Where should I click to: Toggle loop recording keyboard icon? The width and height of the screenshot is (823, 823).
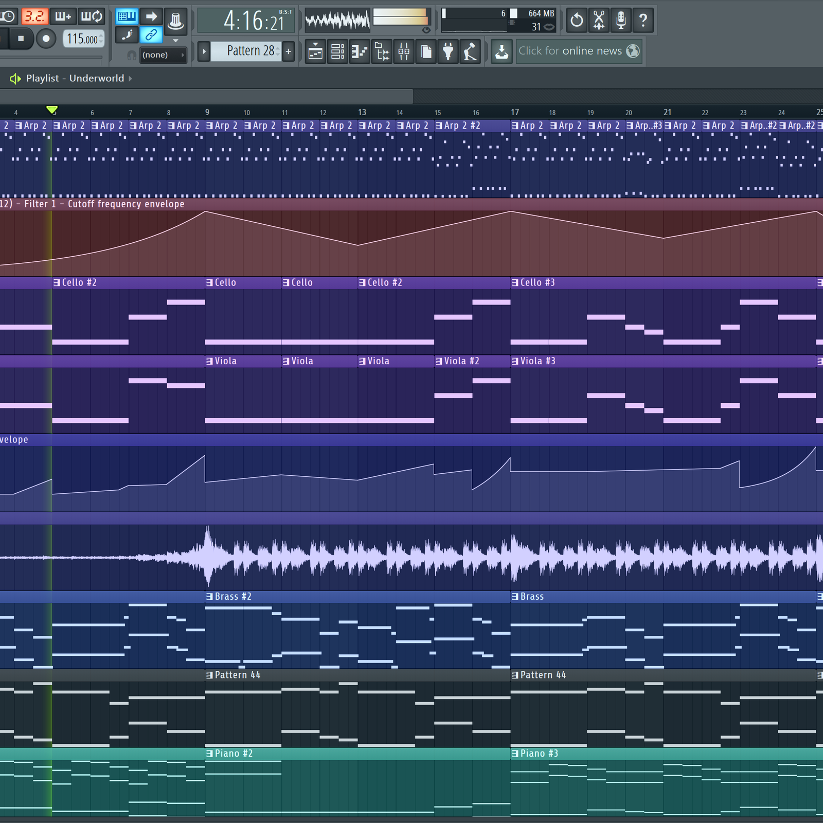(92, 16)
